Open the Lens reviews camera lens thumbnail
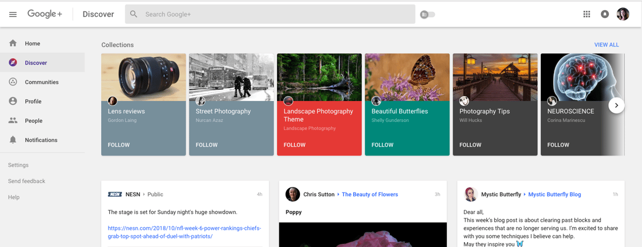642x247 pixels. point(143,77)
